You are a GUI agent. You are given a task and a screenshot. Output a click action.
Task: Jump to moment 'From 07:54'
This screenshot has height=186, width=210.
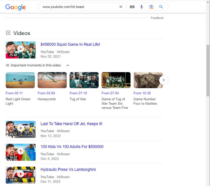click(110, 93)
